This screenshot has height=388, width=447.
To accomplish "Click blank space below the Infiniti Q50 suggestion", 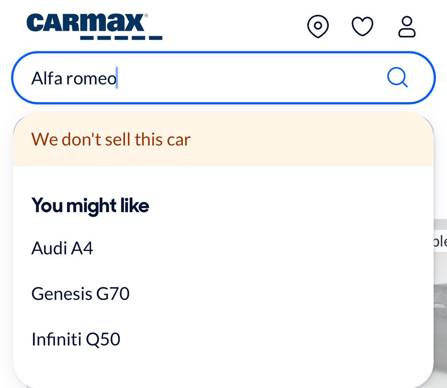I will (x=179, y=364).
